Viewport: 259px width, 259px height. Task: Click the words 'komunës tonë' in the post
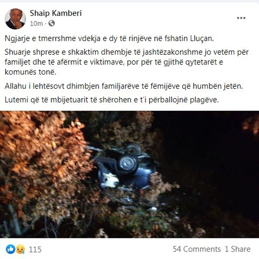coord(30,72)
